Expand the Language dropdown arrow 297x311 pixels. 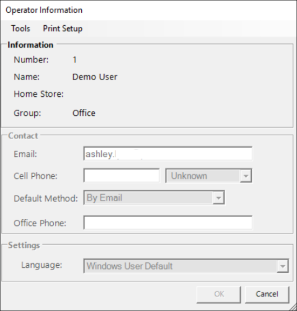(283, 266)
